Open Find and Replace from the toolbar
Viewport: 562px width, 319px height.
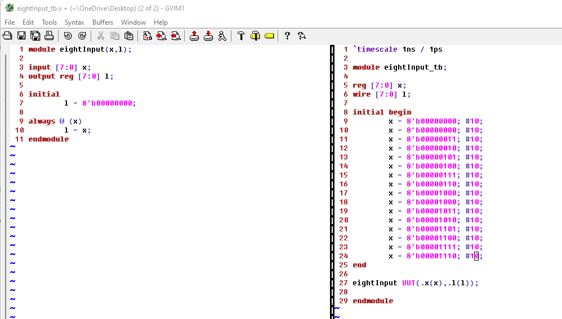coord(148,36)
